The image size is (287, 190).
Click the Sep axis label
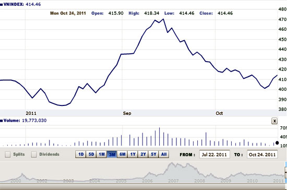point(127,113)
